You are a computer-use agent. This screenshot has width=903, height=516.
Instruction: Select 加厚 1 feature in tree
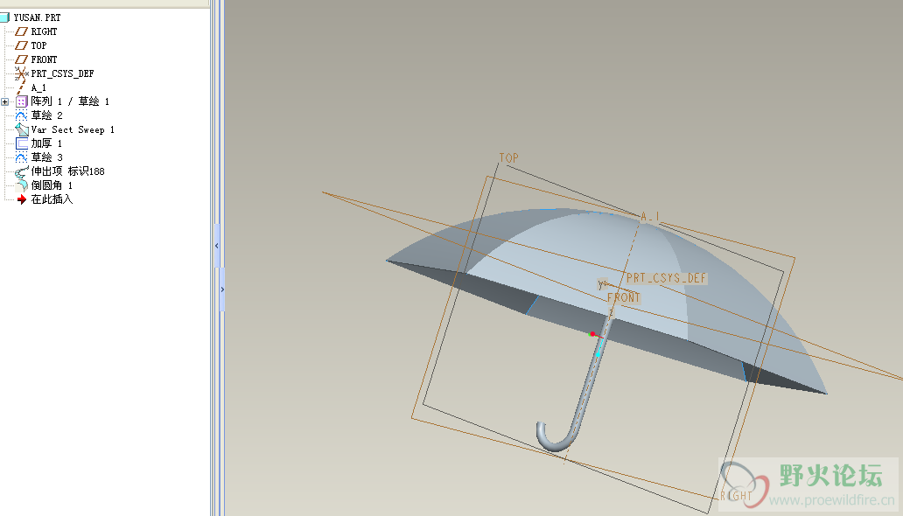[x=46, y=143]
